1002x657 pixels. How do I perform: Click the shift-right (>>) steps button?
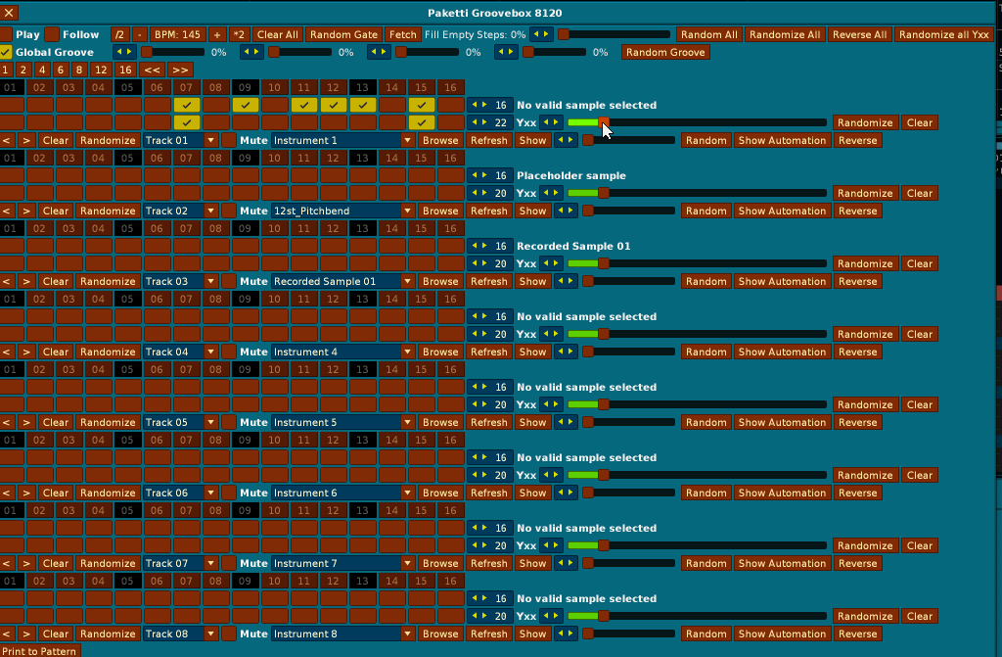tap(180, 70)
